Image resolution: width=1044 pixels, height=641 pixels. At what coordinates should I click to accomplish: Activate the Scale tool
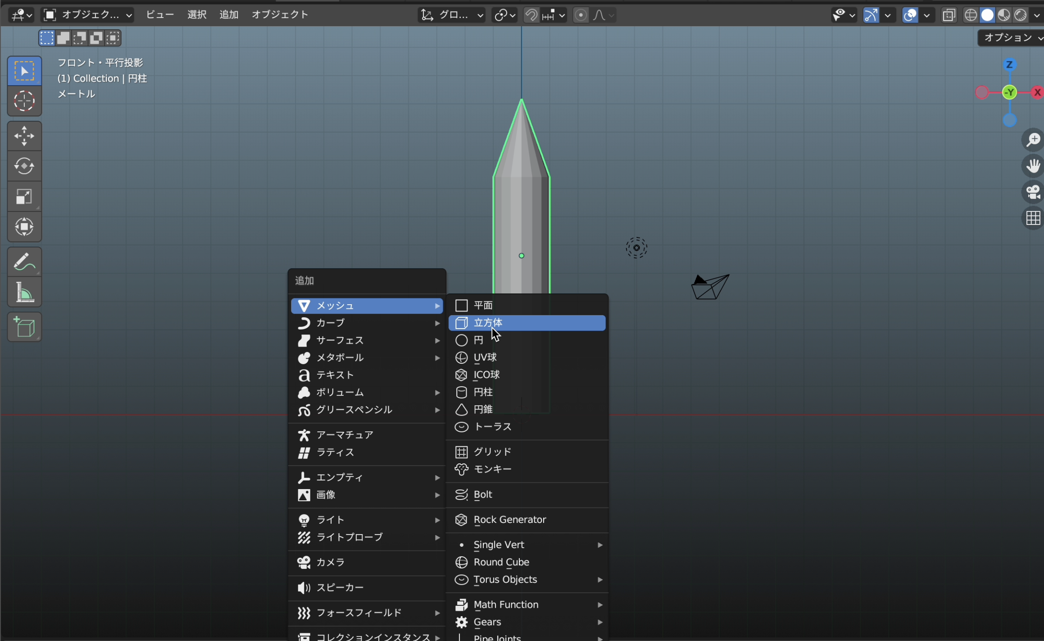click(x=24, y=197)
